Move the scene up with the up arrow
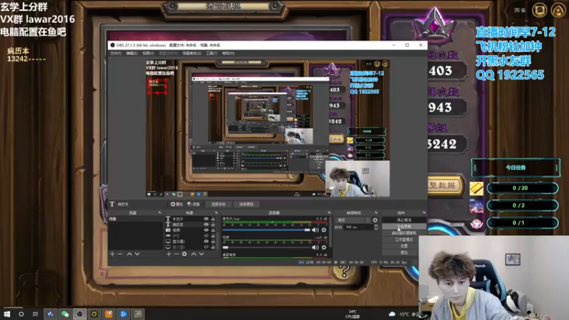This screenshot has width=569, height=320. coord(129,254)
